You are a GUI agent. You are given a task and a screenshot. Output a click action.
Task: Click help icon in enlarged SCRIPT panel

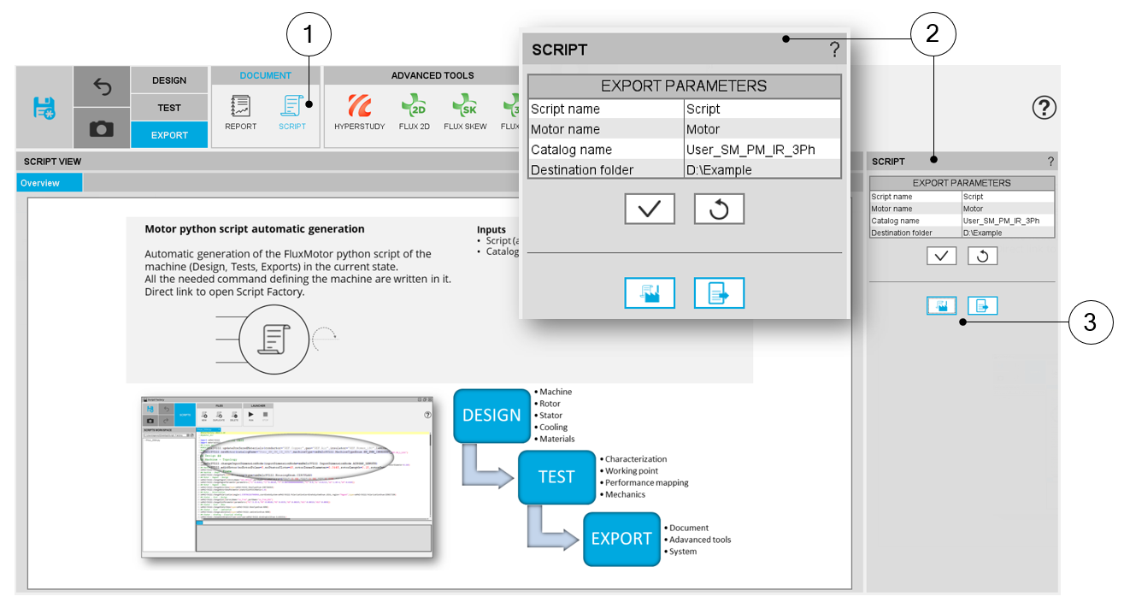(x=834, y=50)
